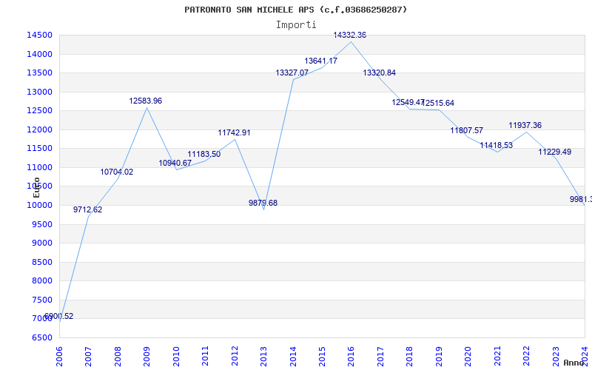Select the 10704.02 data label

pos(117,172)
